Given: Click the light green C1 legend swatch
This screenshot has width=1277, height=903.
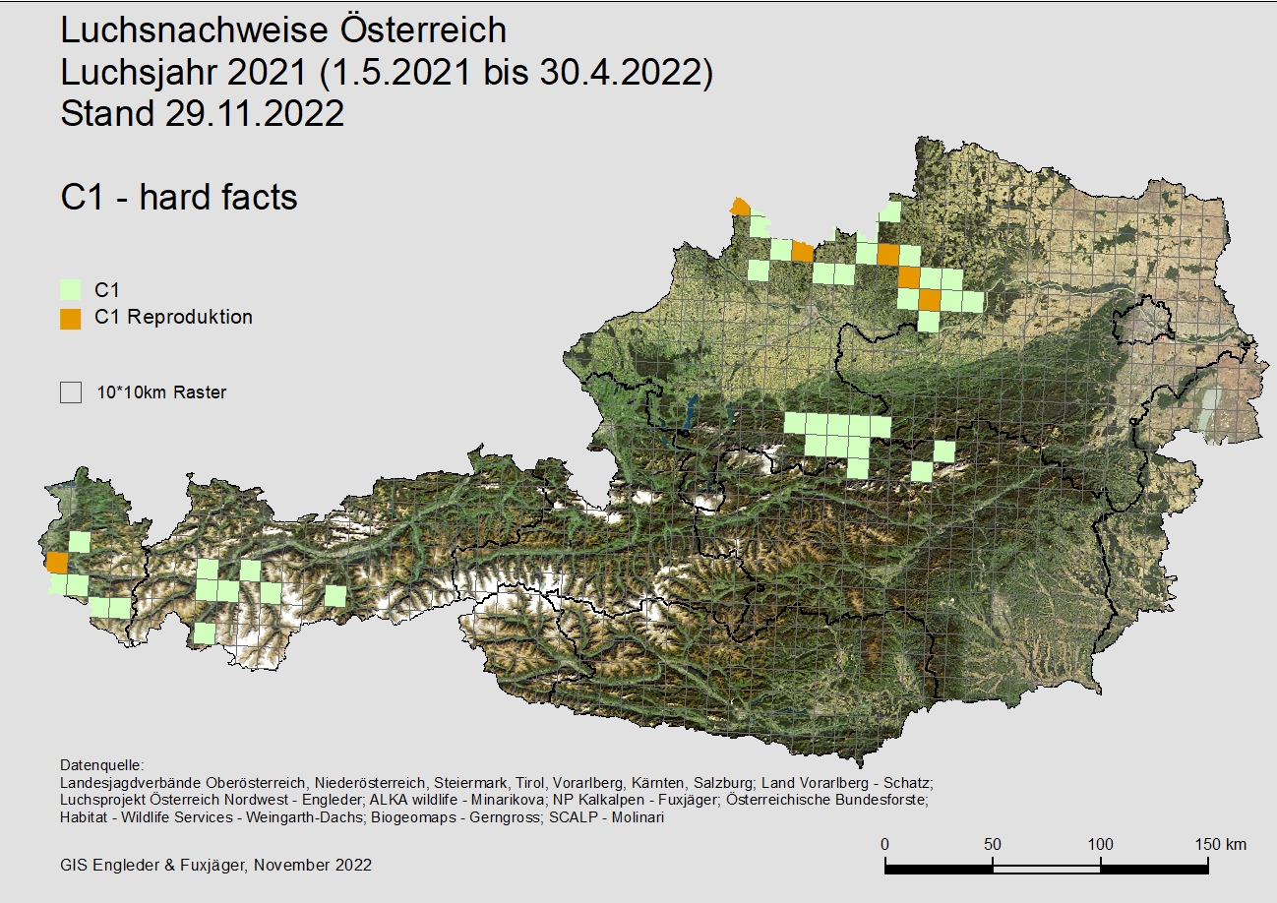Looking at the screenshot, I should pyautogui.click(x=70, y=290).
